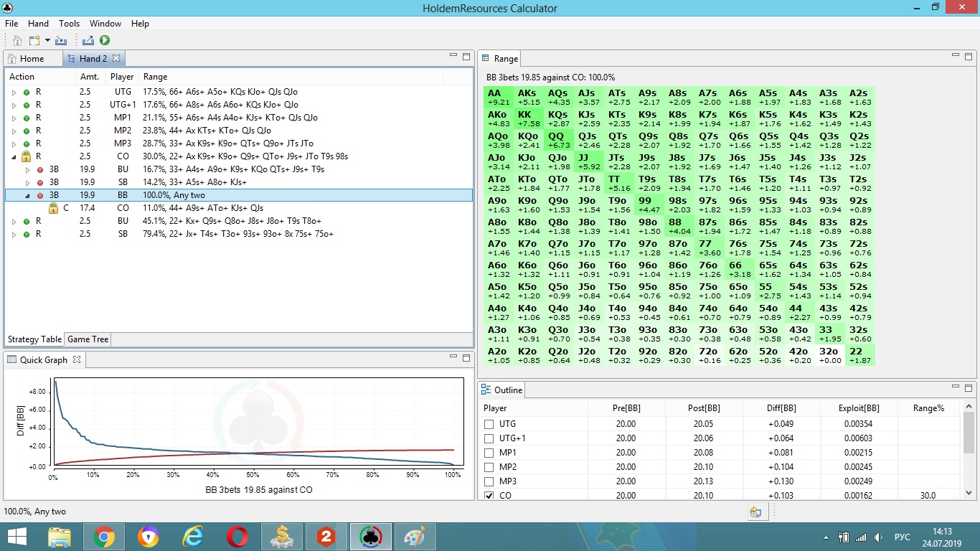Open the Opera browser taskbar icon
This screenshot has height=551, width=980.
click(x=237, y=537)
